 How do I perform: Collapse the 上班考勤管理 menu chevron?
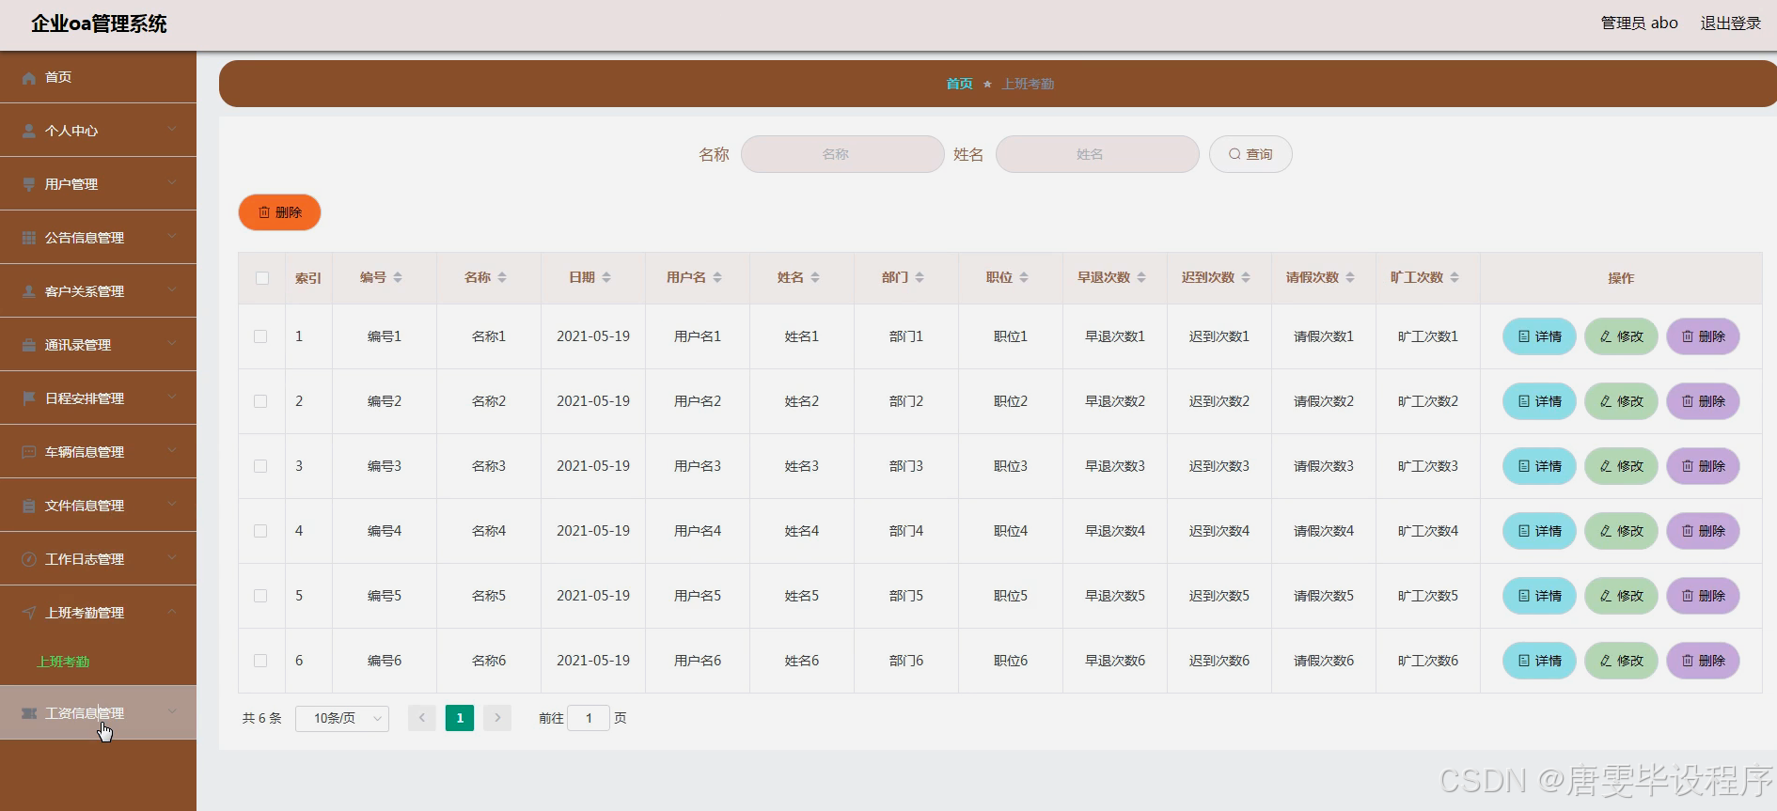(172, 611)
